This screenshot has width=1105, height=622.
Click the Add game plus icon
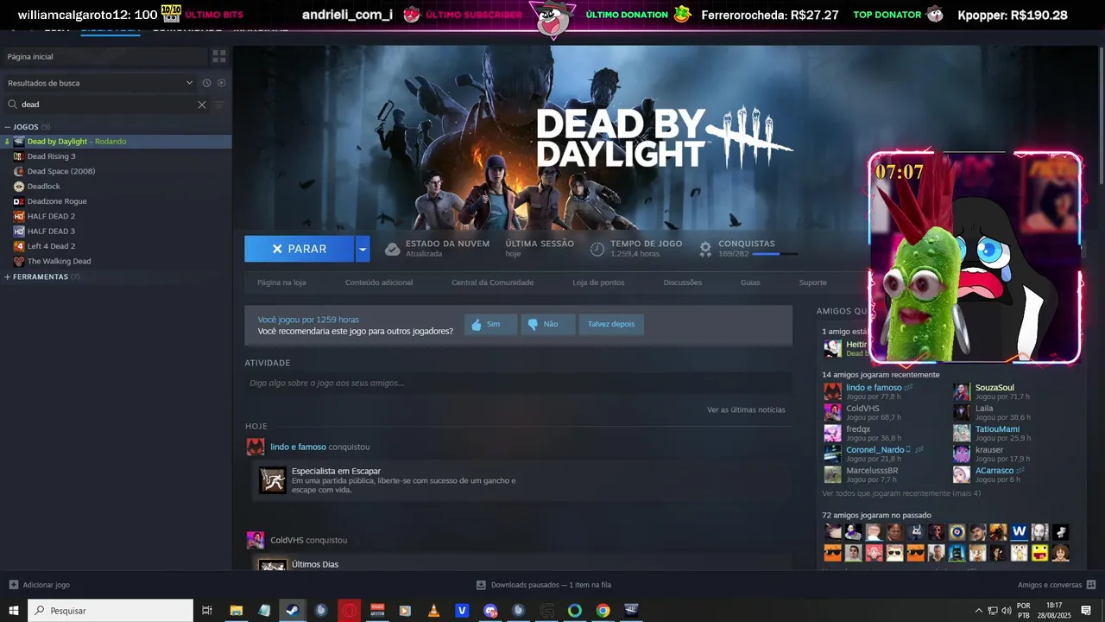click(x=13, y=585)
